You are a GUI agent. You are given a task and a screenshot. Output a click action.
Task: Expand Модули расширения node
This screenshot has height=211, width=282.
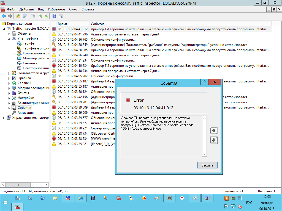pos(9,88)
